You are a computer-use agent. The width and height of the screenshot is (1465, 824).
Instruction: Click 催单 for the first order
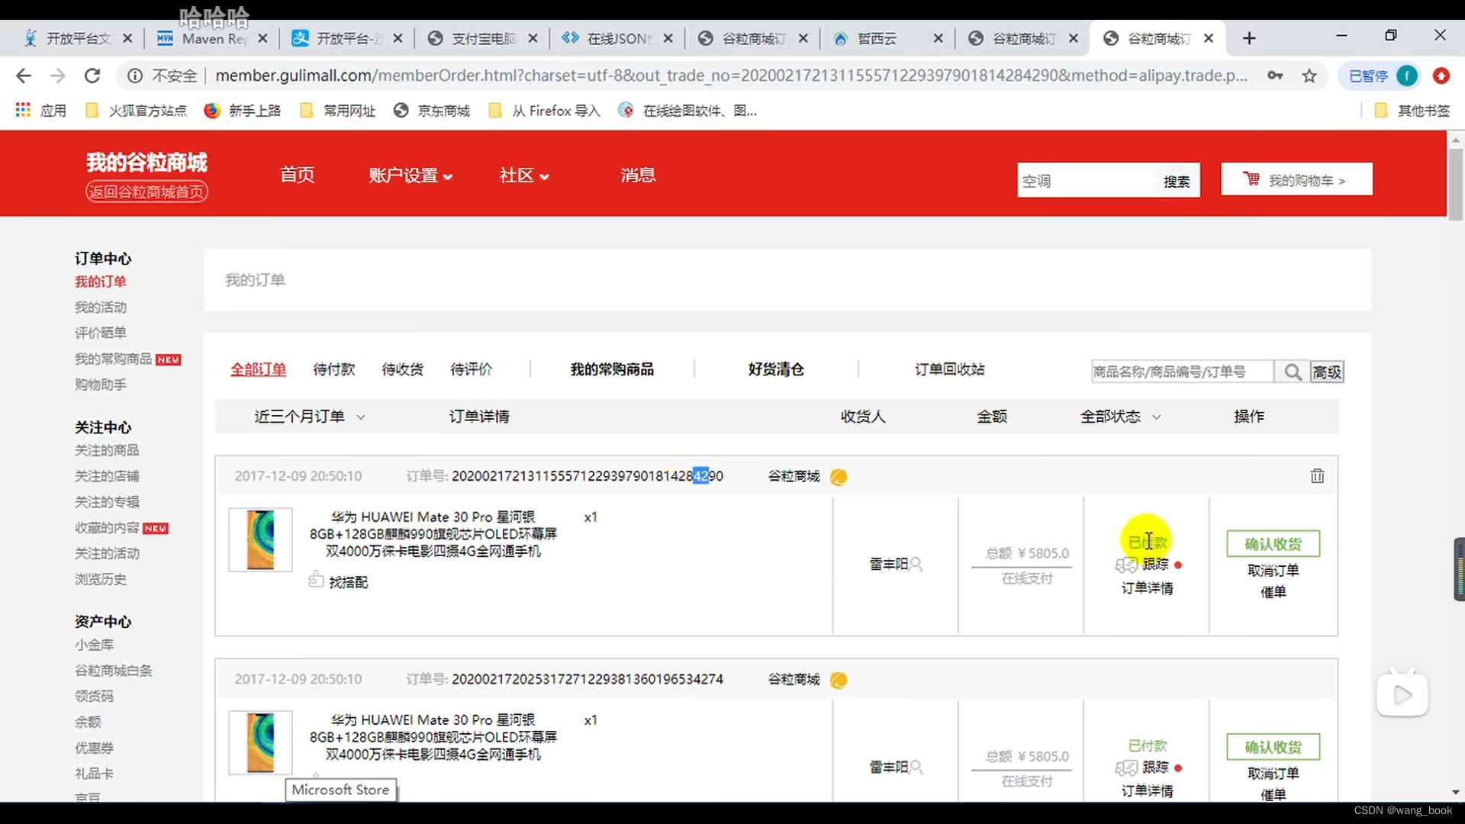(x=1273, y=592)
